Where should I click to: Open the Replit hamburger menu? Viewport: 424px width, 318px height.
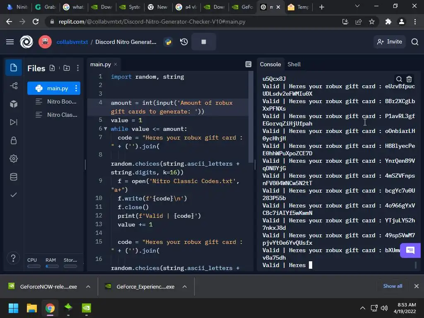[10, 42]
